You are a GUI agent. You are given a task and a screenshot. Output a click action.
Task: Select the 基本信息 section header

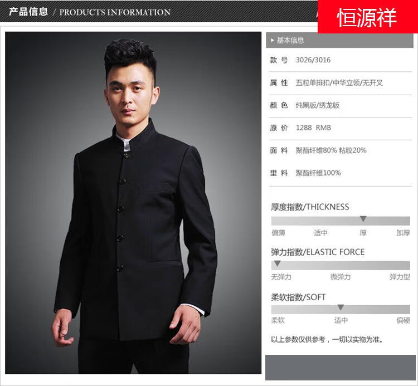tap(339, 40)
